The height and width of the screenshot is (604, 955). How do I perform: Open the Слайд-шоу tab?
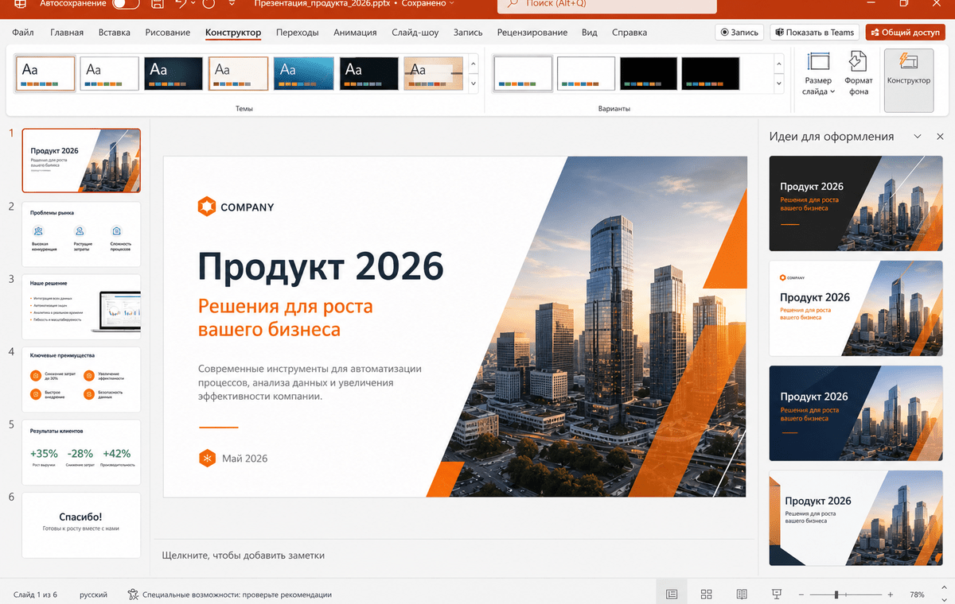tap(415, 33)
